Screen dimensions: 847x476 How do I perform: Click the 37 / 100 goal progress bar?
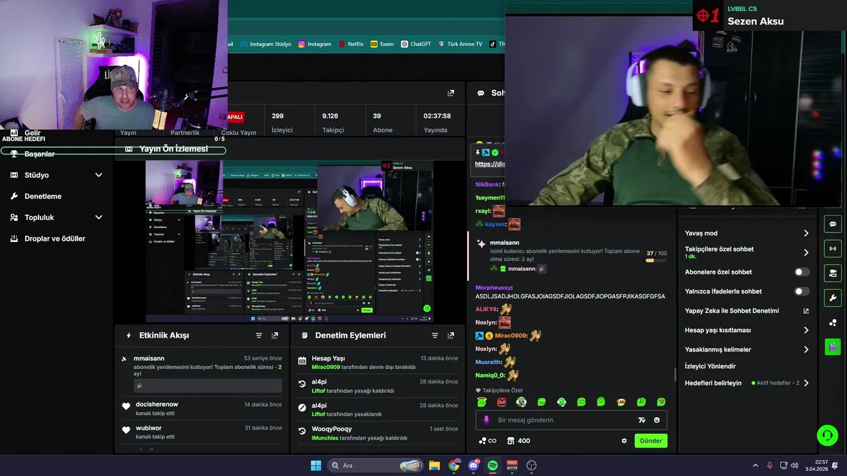(x=656, y=260)
